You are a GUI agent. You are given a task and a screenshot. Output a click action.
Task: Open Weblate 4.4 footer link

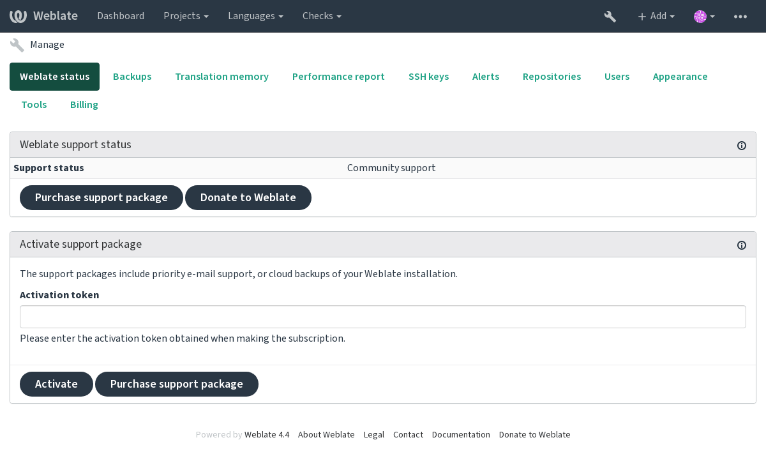(x=267, y=434)
